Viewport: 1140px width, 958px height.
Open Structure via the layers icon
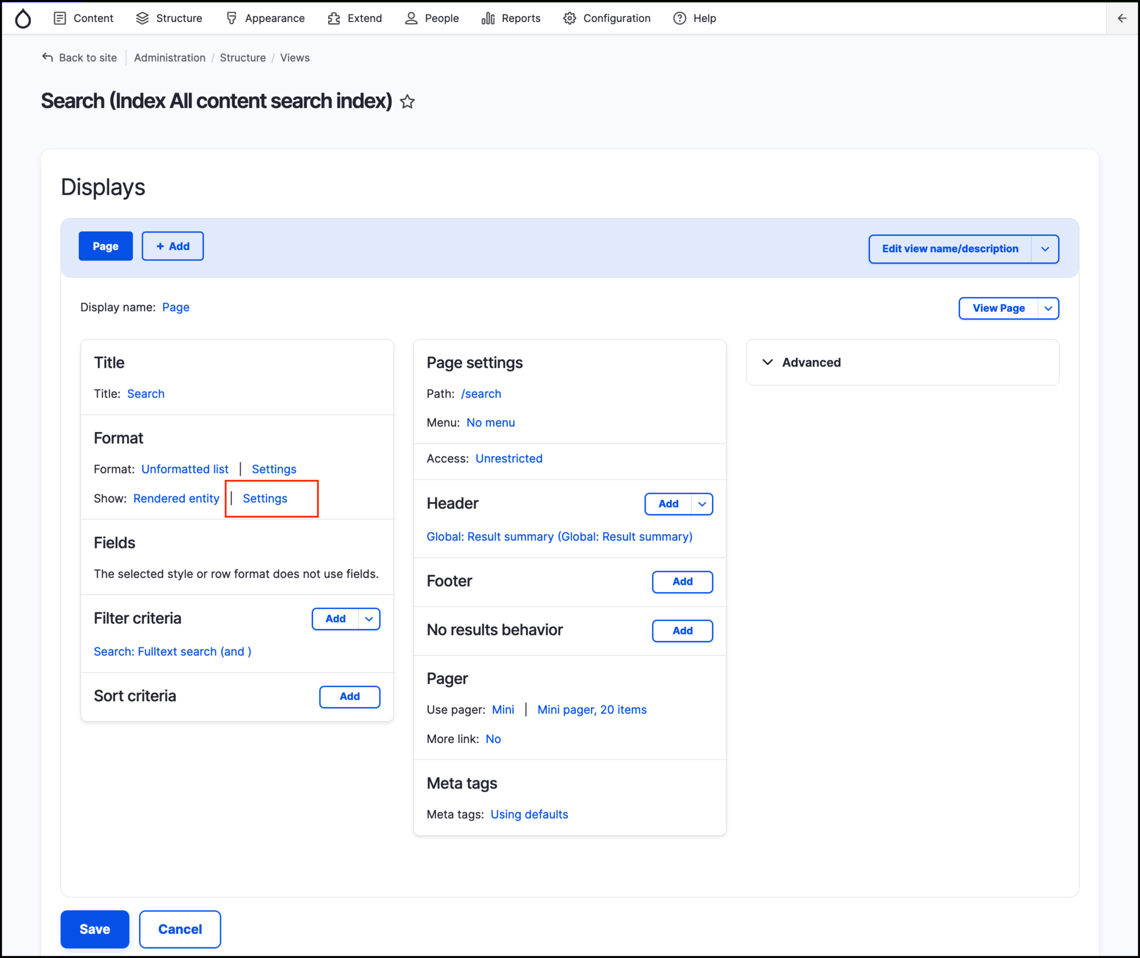tap(142, 18)
